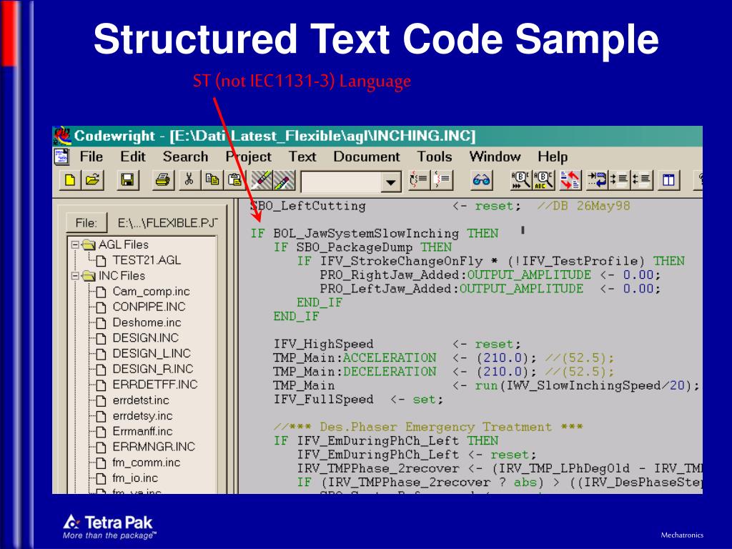
Task: Open Cam_comp.inc from the INC Files list
Action: tap(141, 292)
